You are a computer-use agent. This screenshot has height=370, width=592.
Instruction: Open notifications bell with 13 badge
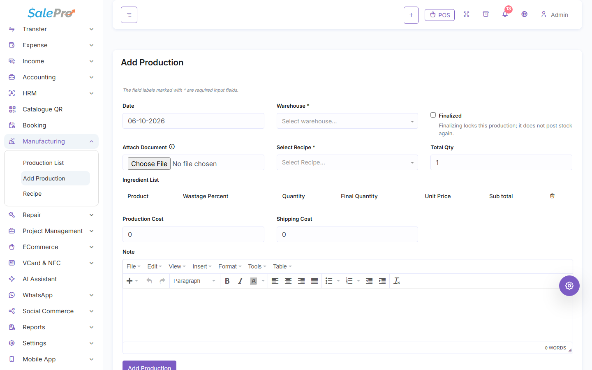(505, 14)
